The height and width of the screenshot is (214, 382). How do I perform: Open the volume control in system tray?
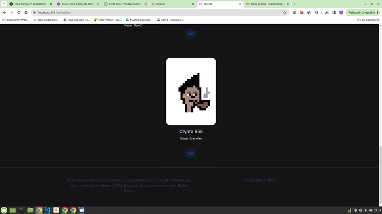(371, 210)
